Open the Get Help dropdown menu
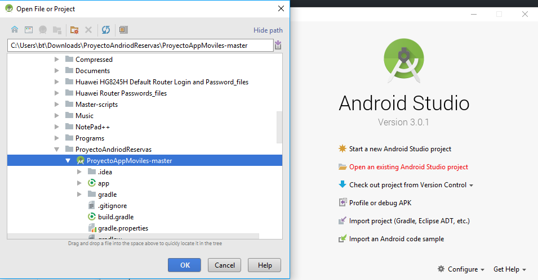The image size is (538, 280). coord(509,269)
